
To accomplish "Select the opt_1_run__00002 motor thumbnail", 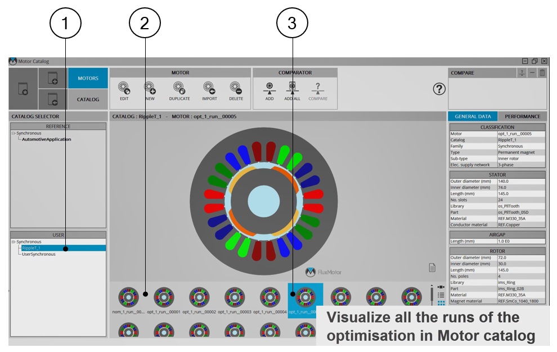I will click(x=199, y=297).
